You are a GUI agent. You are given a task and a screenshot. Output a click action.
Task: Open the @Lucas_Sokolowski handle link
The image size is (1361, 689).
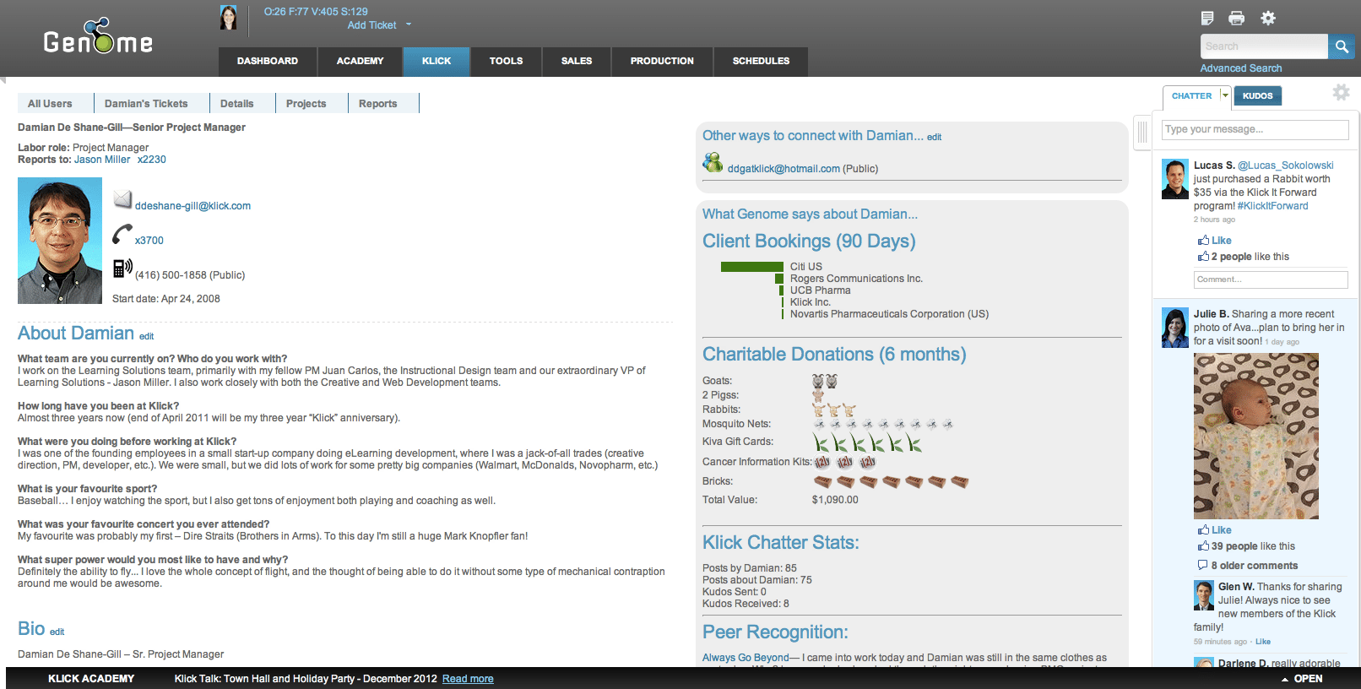tap(1286, 165)
